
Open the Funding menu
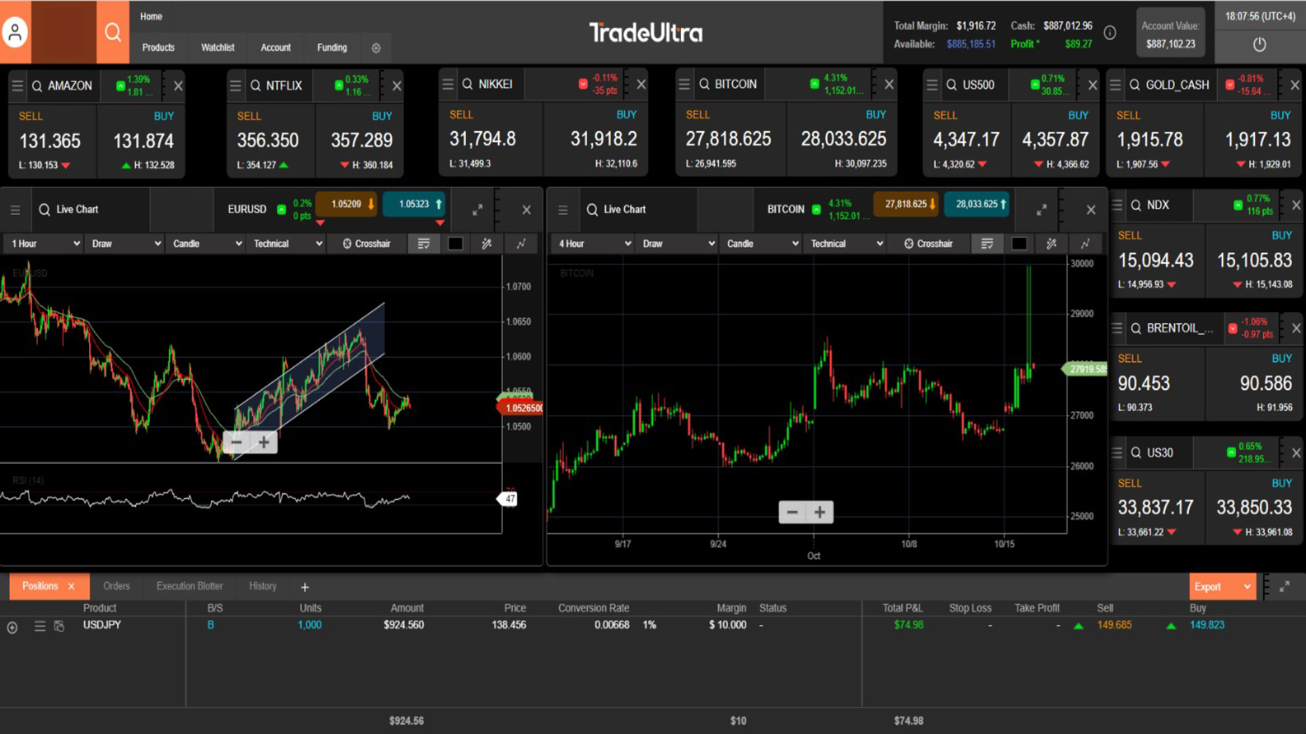(332, 48)
